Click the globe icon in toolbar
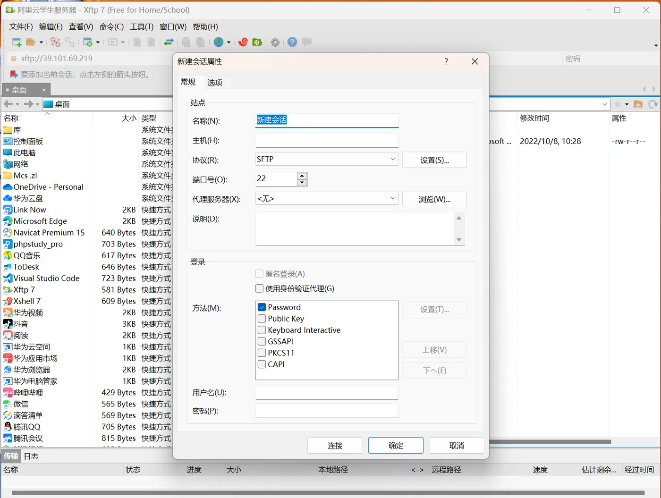 tap(218, 42)
